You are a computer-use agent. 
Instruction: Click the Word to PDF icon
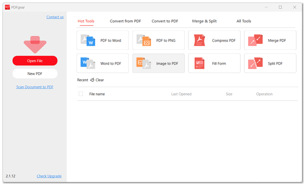tap(88, 64)
